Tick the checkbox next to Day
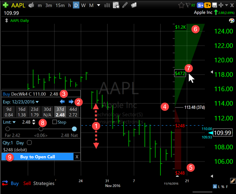 29,143
